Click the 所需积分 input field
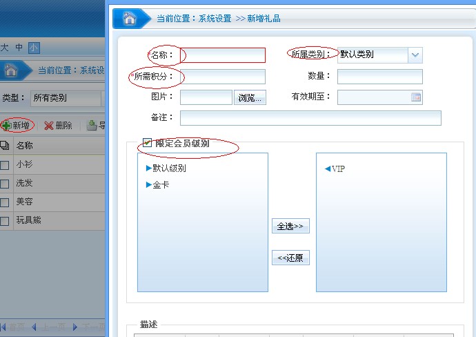 [223, 77]
